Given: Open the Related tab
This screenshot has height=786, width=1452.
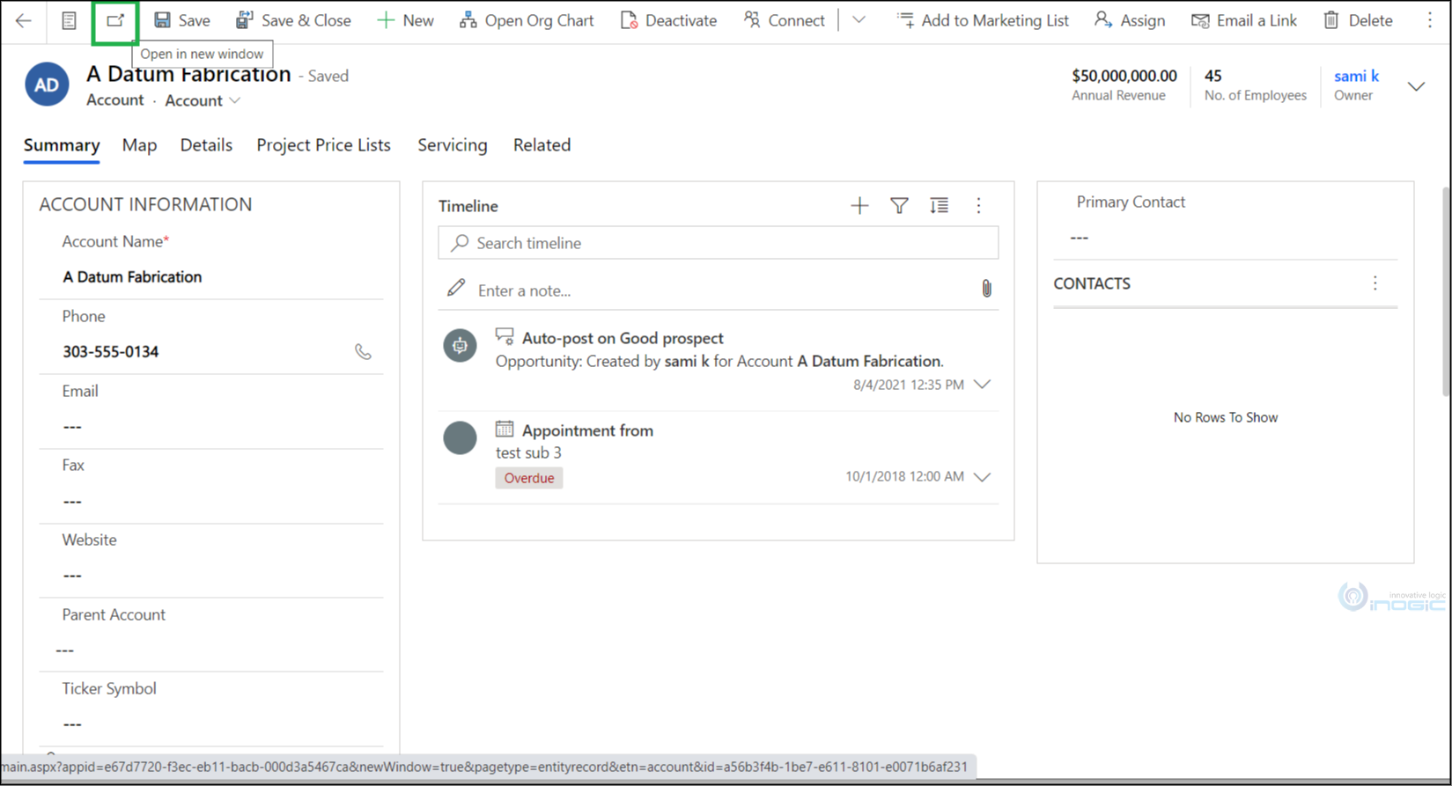Looking at the screenshot, I should coord(542,145).
